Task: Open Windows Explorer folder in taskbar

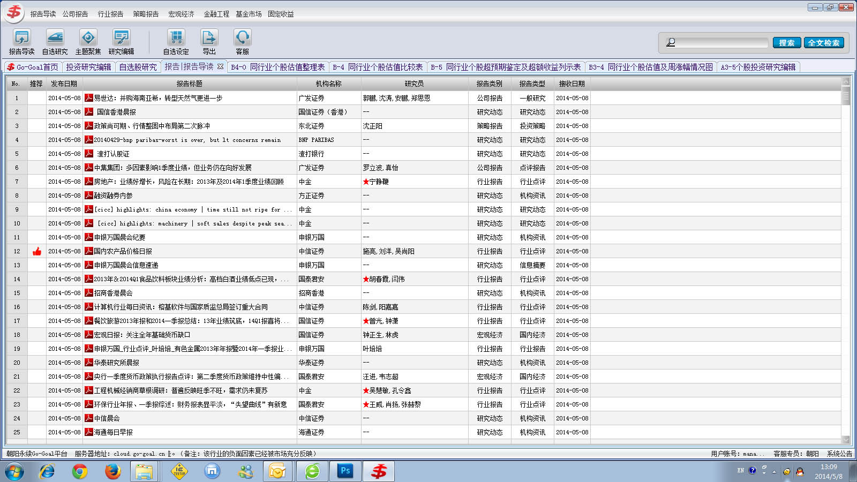Action: coord(144,471)
